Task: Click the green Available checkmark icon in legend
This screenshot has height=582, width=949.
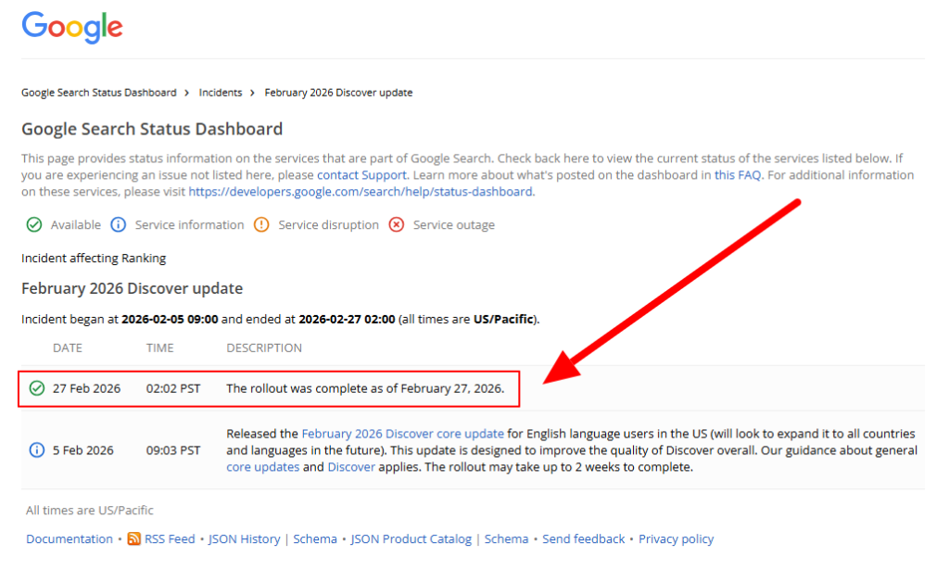Action: [x=34, y=225]
